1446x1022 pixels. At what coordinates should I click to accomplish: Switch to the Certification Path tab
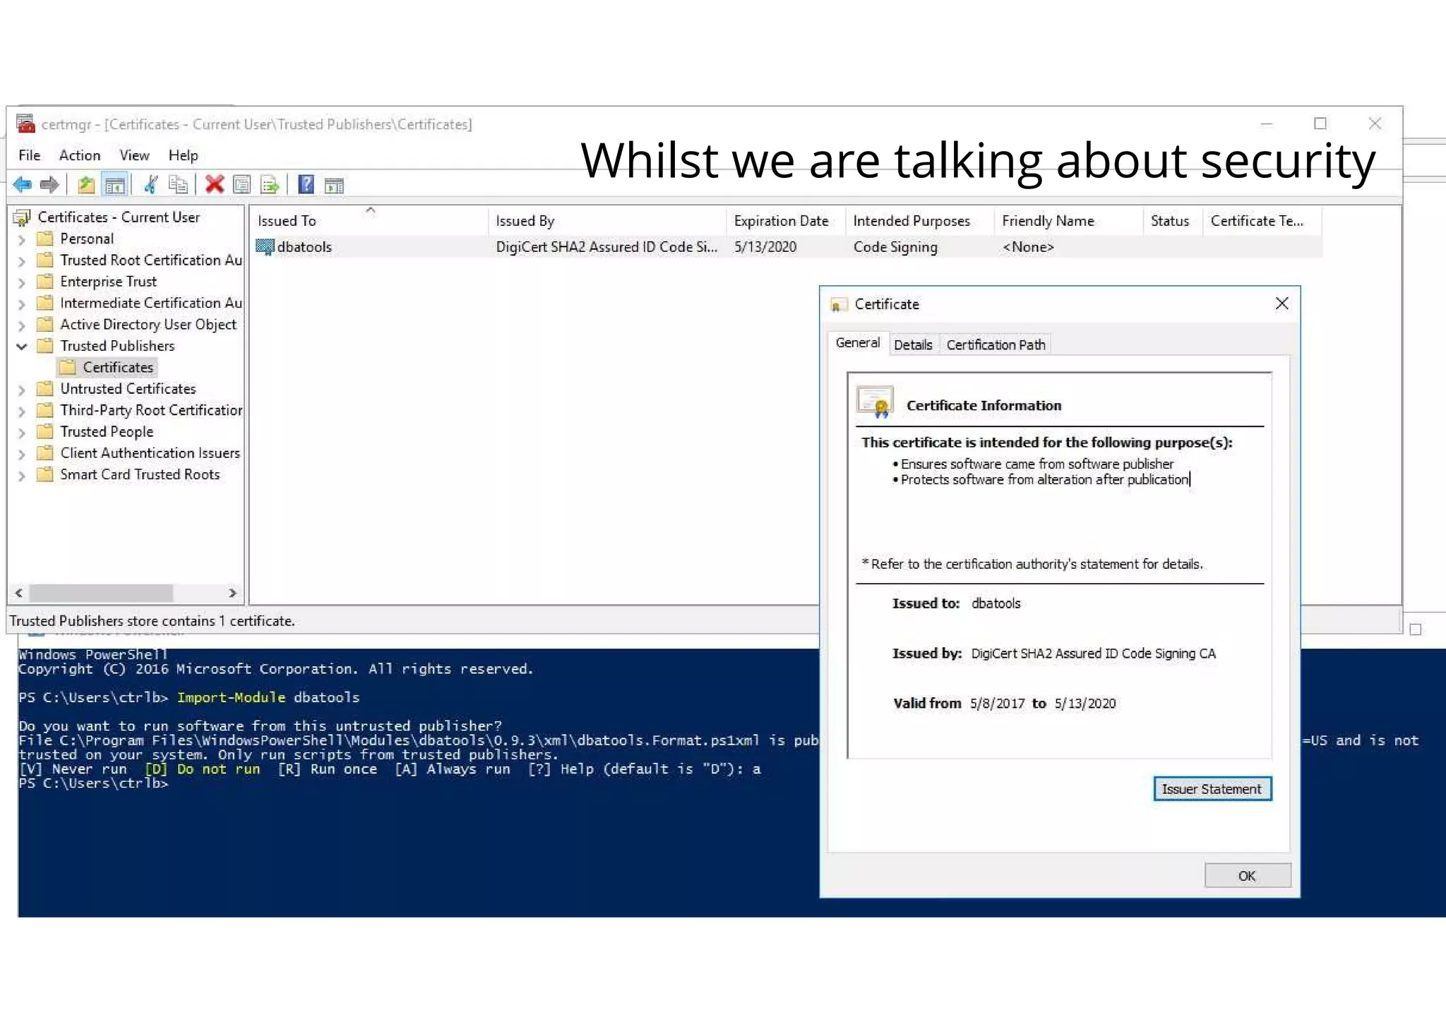(995, 344)
